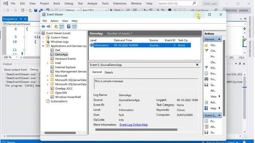Image resolution: width=255 pixels, height=143 pixels.
Task: Open Event Viewer View menu
Action: 65,21
